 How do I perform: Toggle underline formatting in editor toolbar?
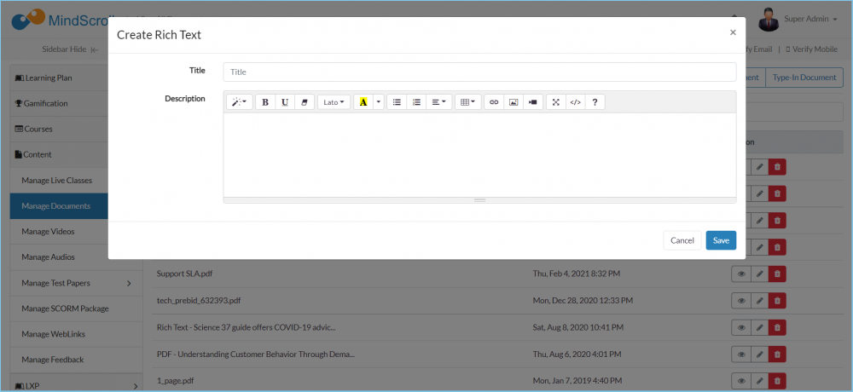285,102
